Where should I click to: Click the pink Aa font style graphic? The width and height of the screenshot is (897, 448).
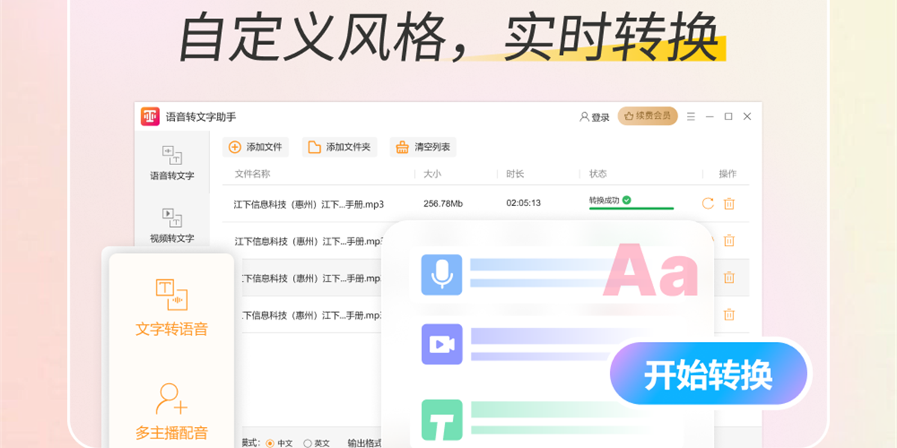point(650,270)
